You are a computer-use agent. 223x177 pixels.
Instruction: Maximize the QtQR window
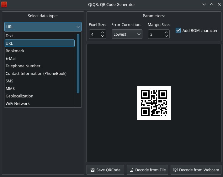212,4
